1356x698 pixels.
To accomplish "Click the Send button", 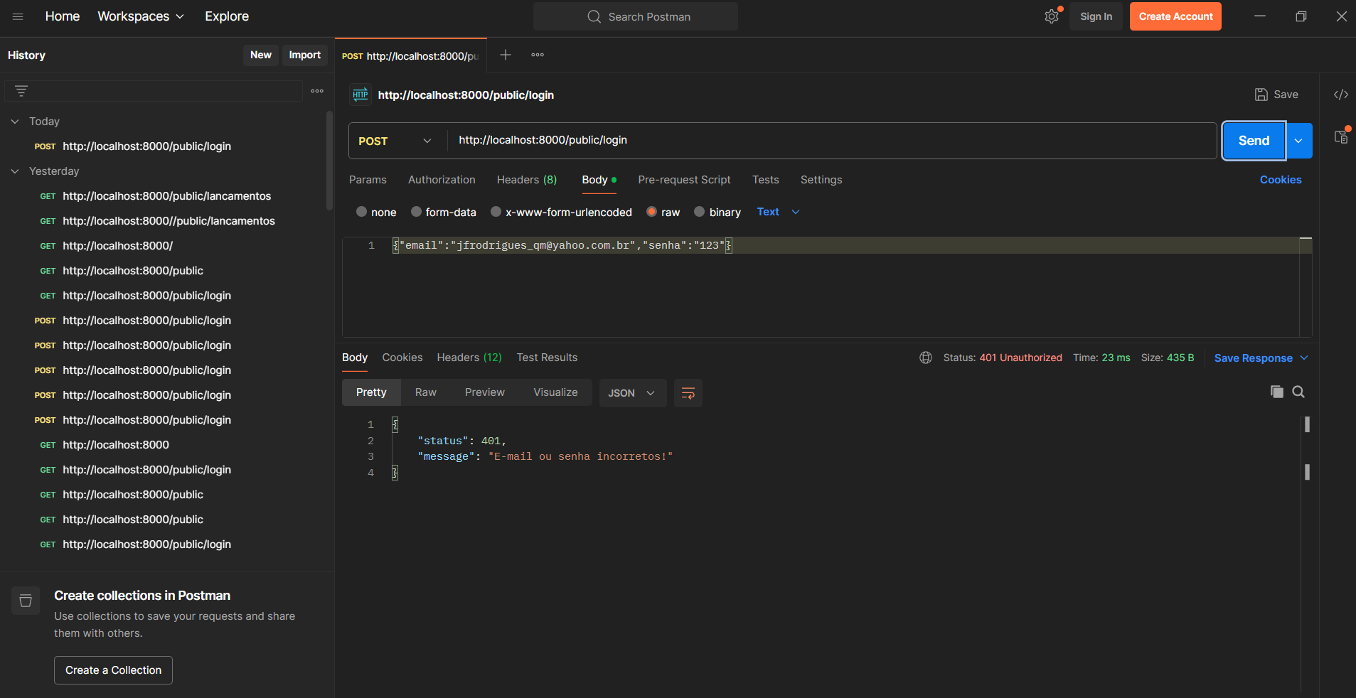I will click(1254, 141).
